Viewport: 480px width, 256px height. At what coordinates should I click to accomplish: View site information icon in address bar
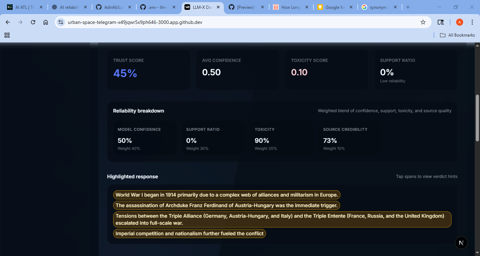click(61, 22)
